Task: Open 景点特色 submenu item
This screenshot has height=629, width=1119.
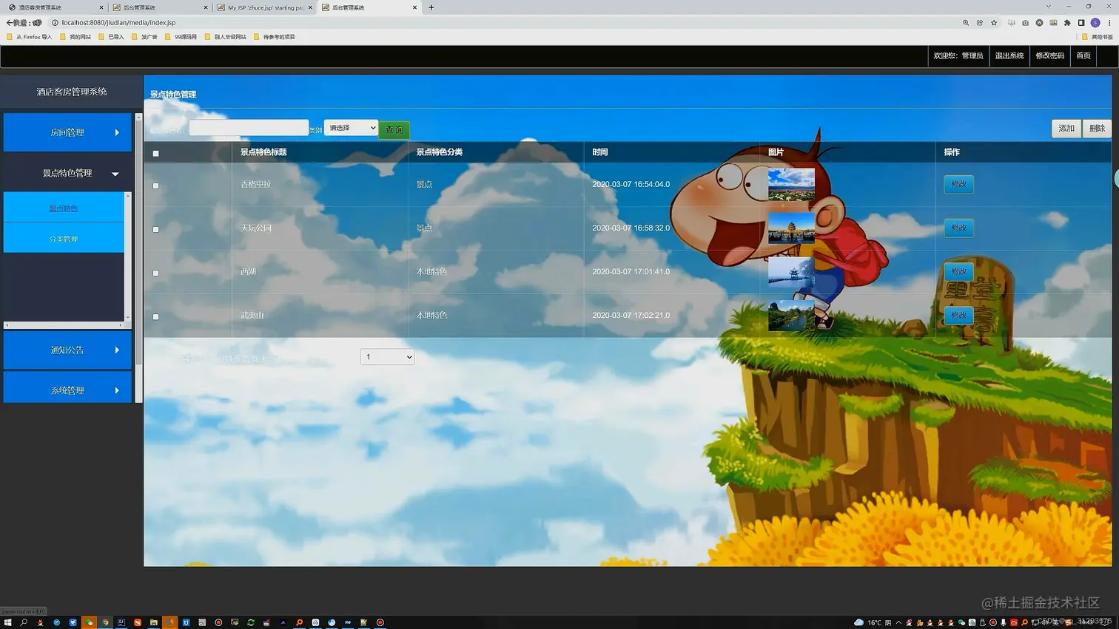Action: (64, 208)
